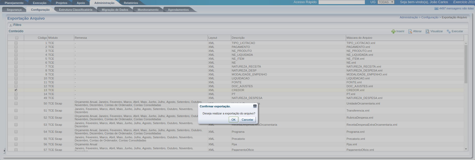Open the Migração de Dados sub-tab
475x160 pixels.
pyautogui.click(x=115, y=10)
